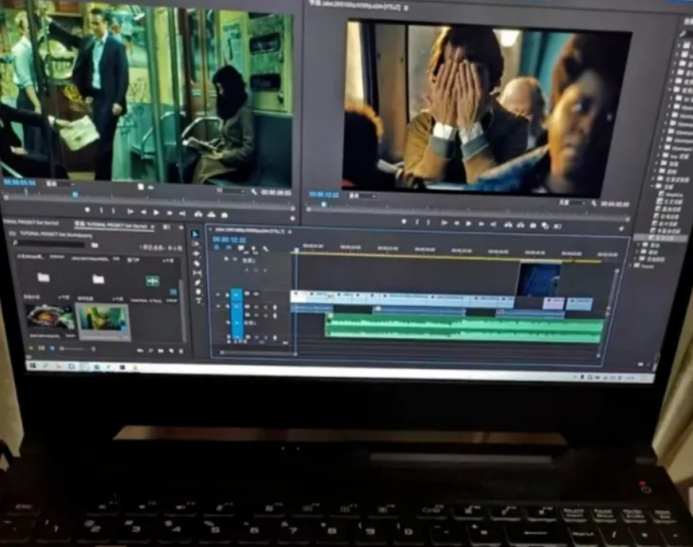The image size is (693, 547).
Task: Toggle V1 track output eye
Action: point(256,294)
